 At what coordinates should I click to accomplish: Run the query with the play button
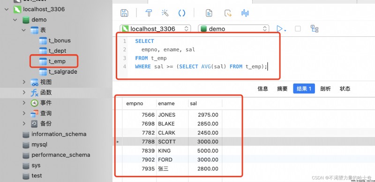279,29
